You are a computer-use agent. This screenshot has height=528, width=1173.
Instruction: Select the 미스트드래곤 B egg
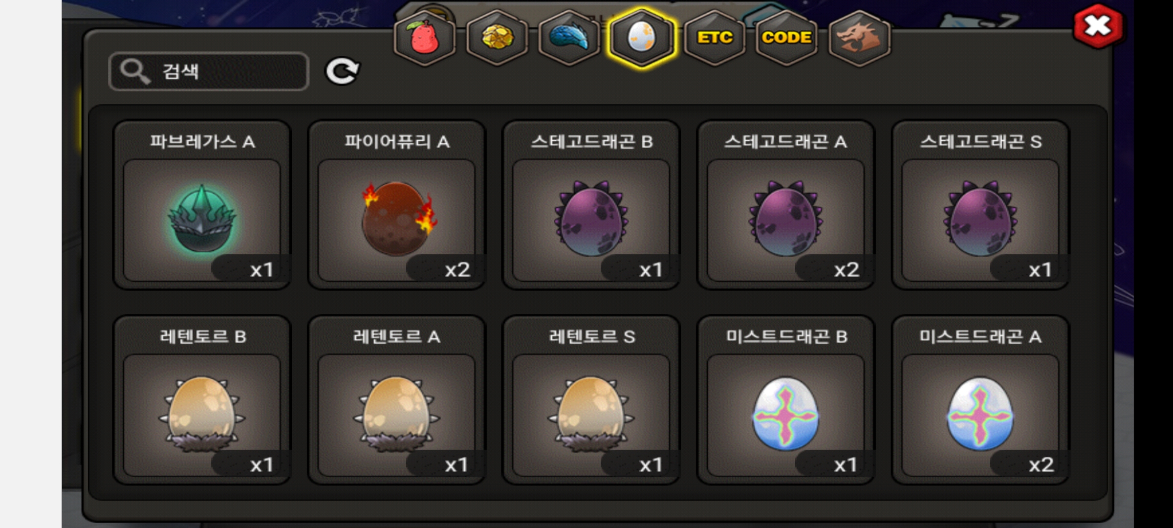pyautogui.click(x=785, y=400)
